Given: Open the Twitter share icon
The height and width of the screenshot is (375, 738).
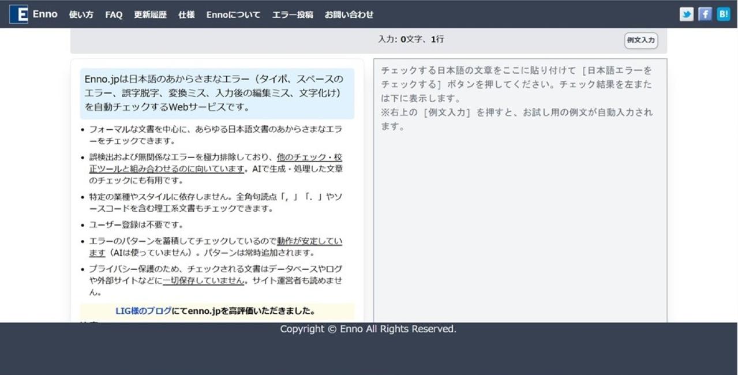Looking at the screenshot, I should point(686,14).
